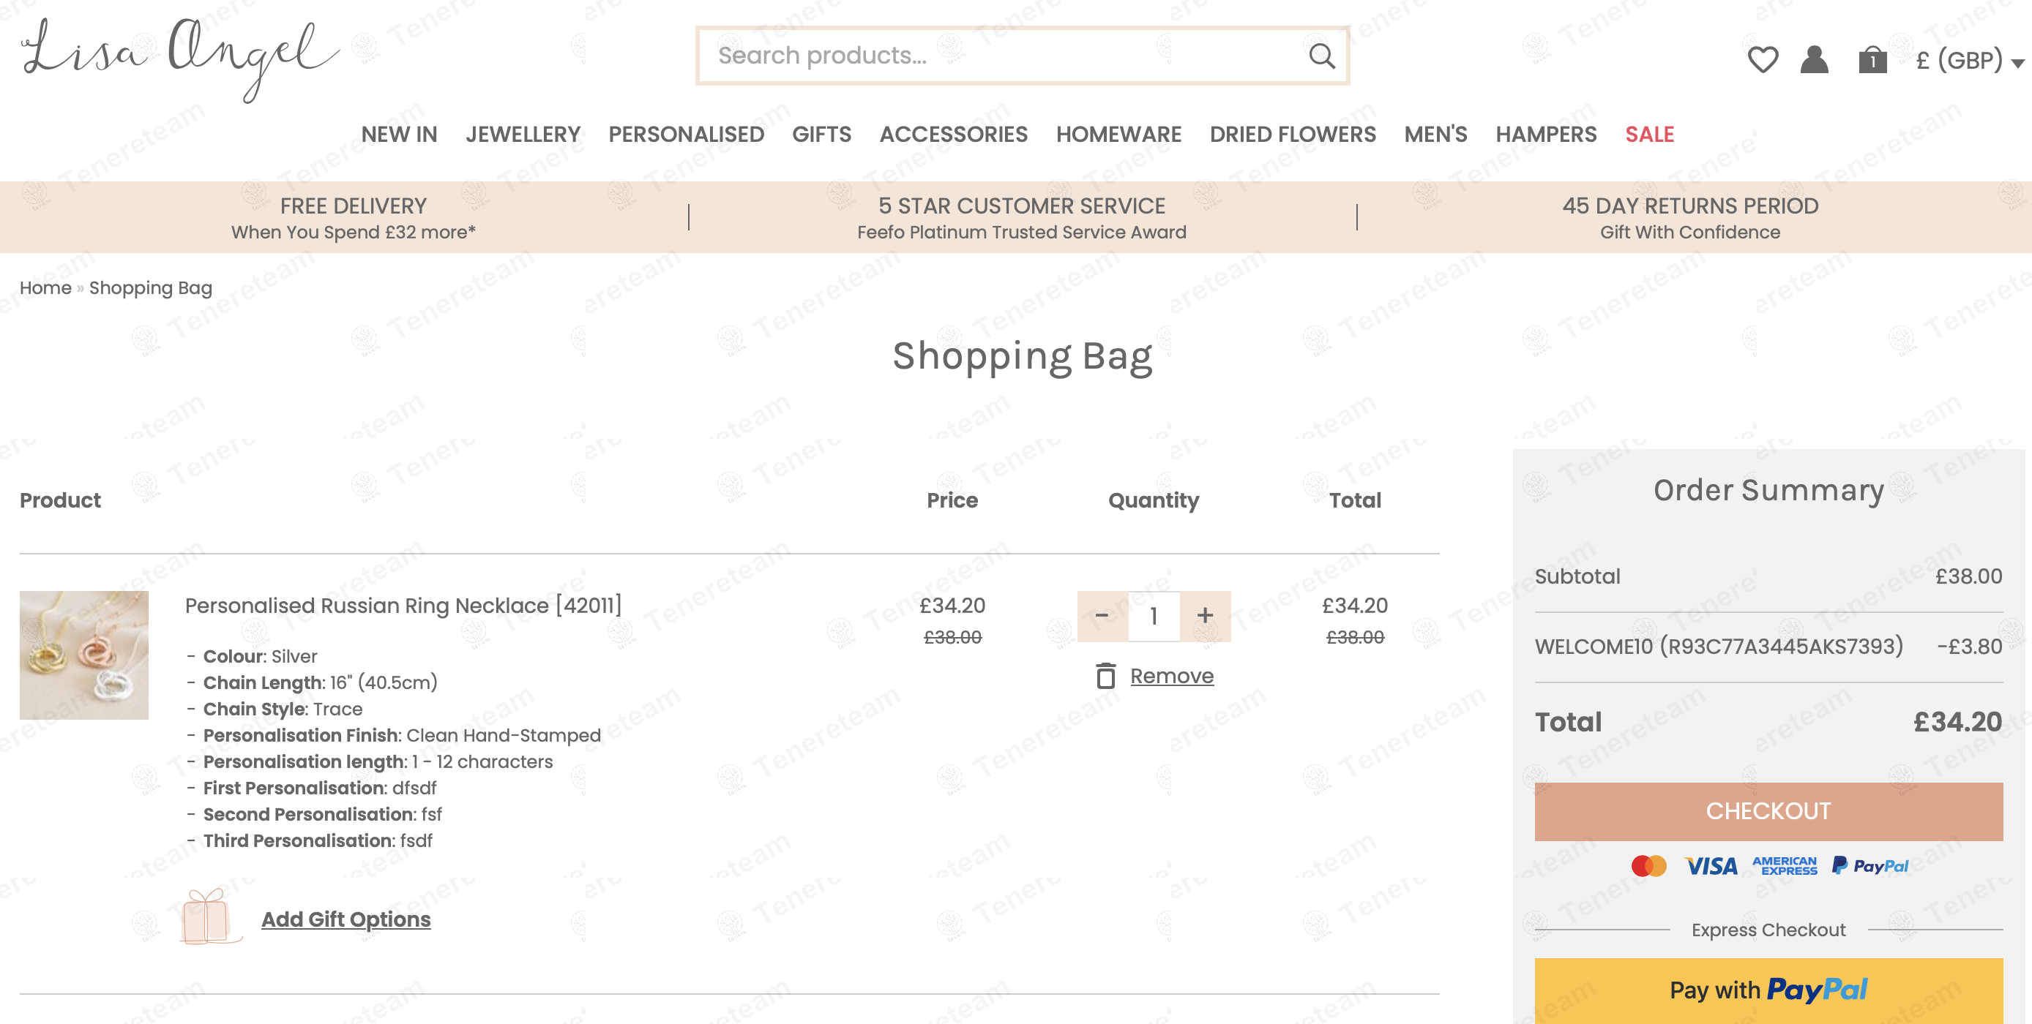Go to Home breadcrumb link
Viewport: 2032px width, 1024px height.
pos(46,287)
